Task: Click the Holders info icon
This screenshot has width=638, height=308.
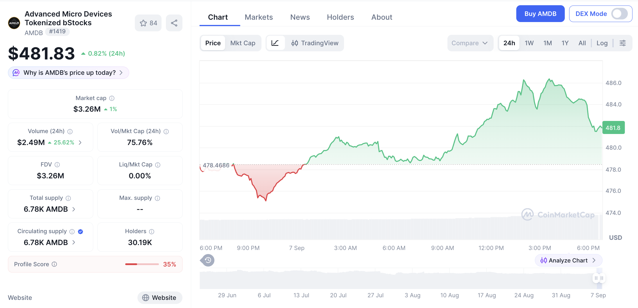Action: tap(152, 231)
